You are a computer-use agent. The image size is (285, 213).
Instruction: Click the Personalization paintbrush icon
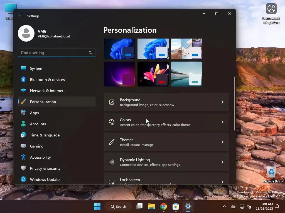coord(23,102)
